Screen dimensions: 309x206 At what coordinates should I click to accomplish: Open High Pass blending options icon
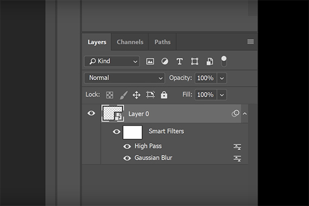[237, 146]
